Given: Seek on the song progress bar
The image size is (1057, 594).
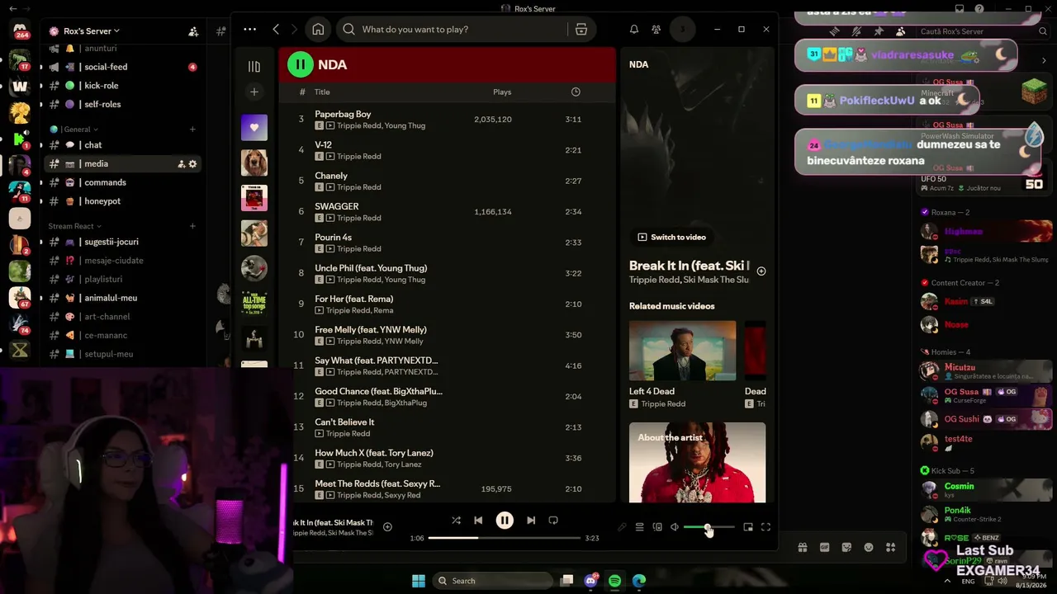Looking at the screenshot, I should click(504, 538).
